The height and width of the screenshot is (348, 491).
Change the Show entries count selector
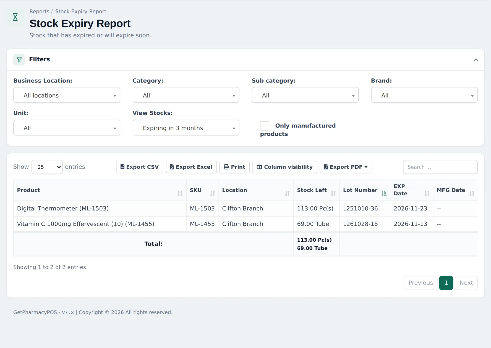47,167
